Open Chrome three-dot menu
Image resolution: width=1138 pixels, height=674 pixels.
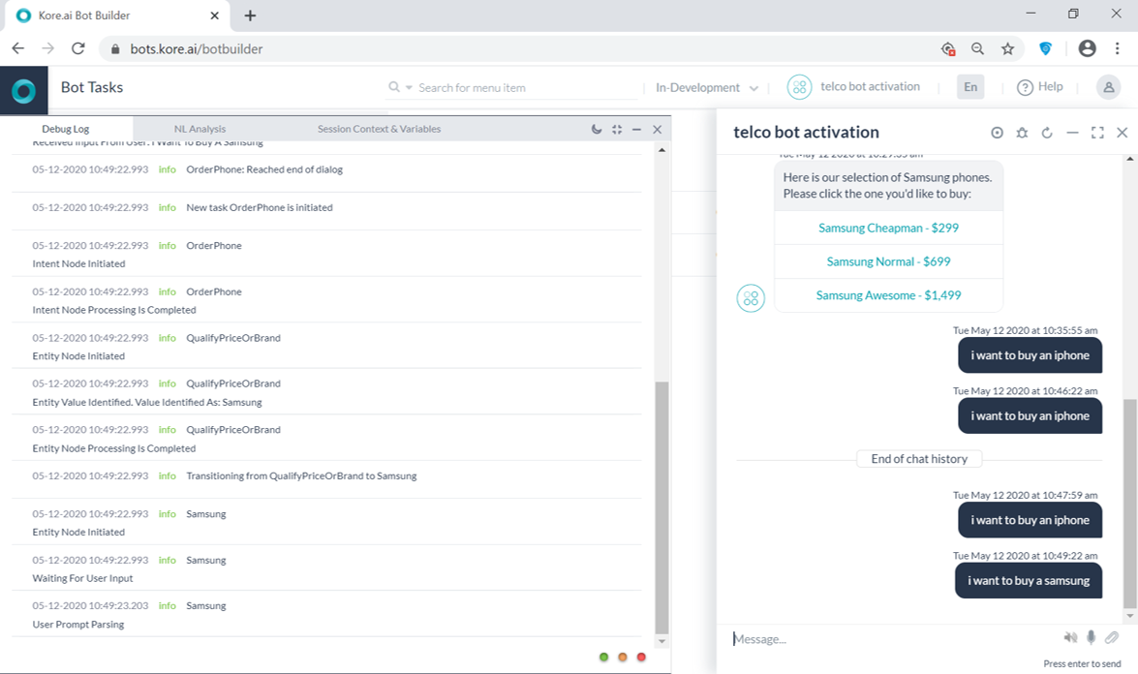point(1117,48)
